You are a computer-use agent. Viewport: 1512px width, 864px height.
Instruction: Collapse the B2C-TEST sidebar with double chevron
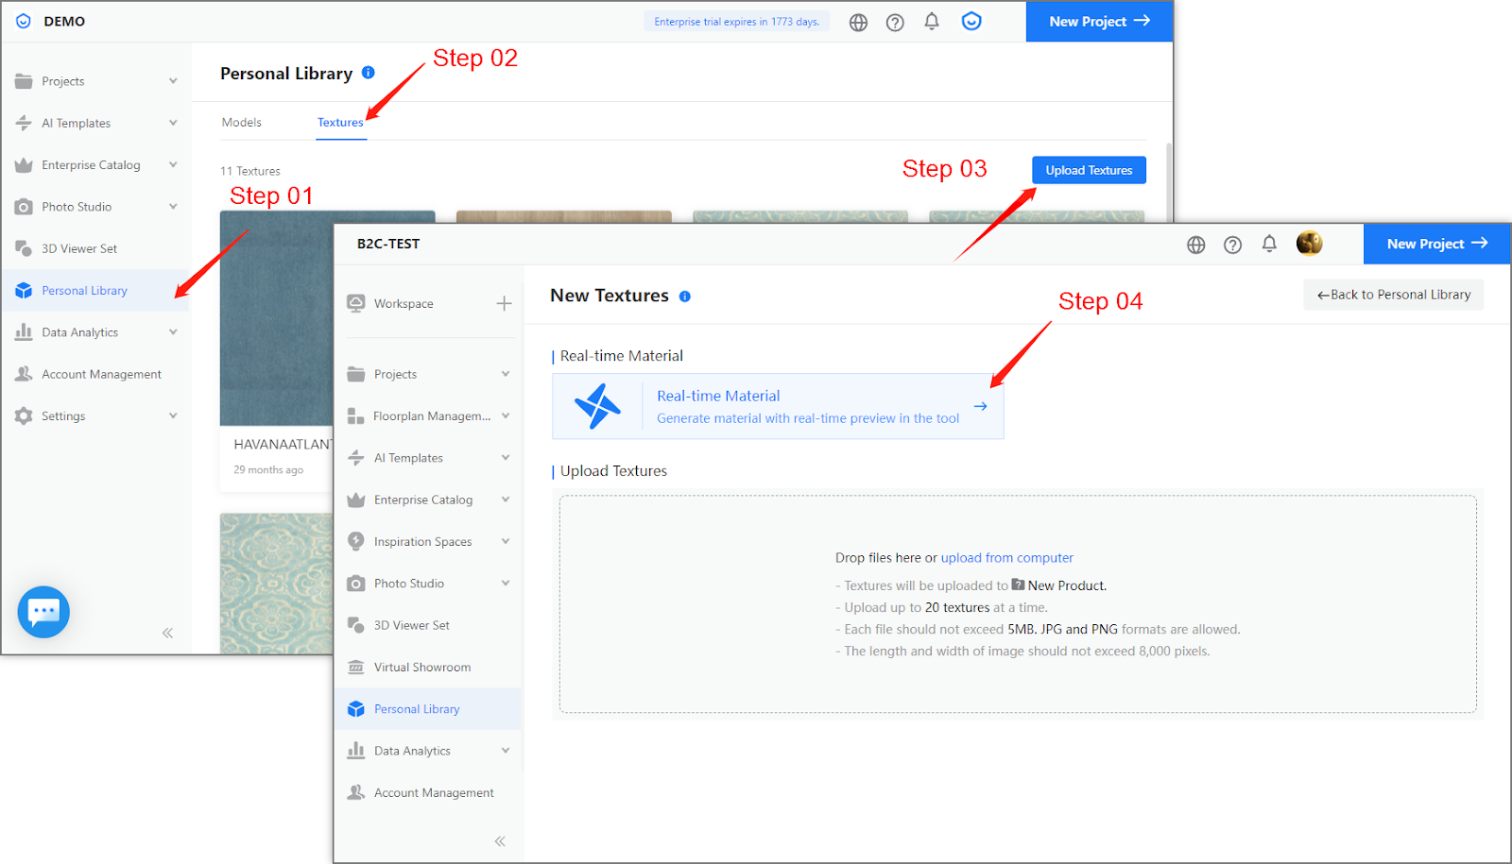tap(500, 841)
